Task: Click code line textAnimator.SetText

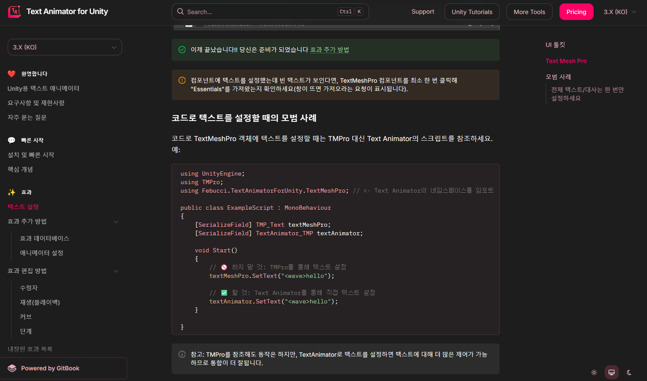Action: point(273,301)
